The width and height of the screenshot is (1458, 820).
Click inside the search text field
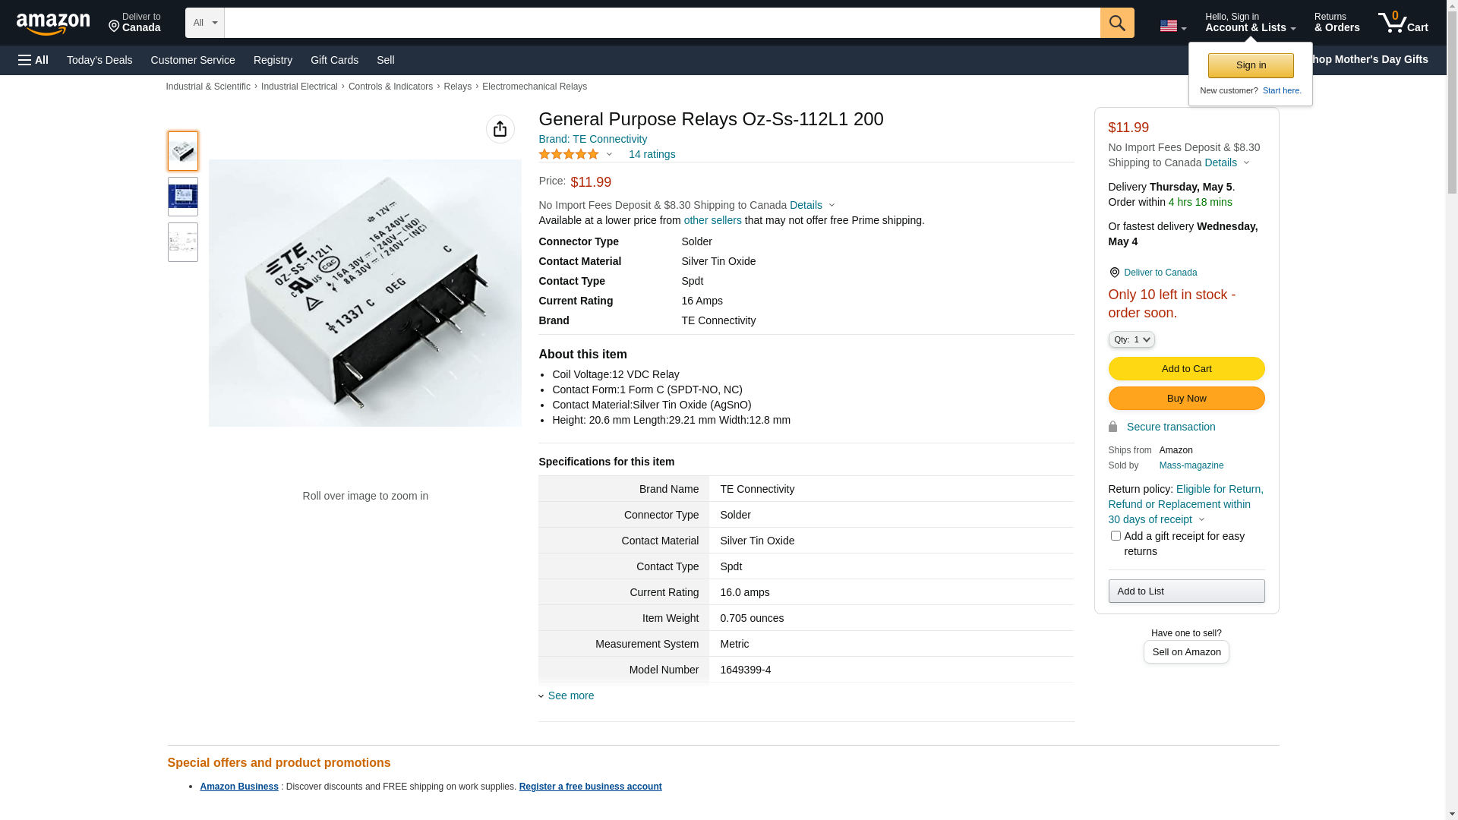coord(661,23)
